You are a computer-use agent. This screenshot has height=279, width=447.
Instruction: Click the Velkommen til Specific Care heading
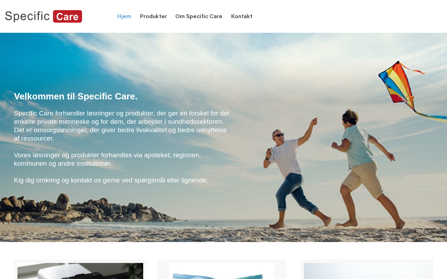(x=76, y=96)
